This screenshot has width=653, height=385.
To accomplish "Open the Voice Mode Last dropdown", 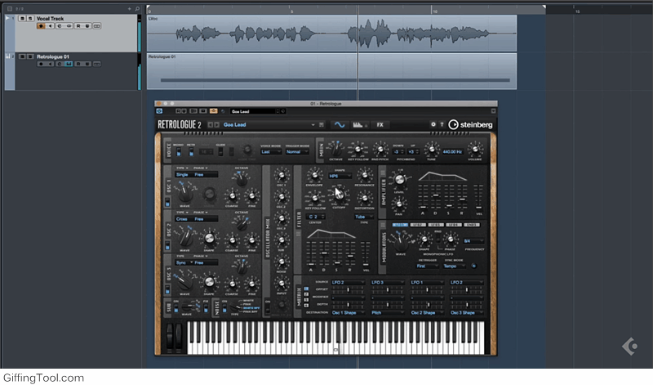I will (x=271, y=152).
